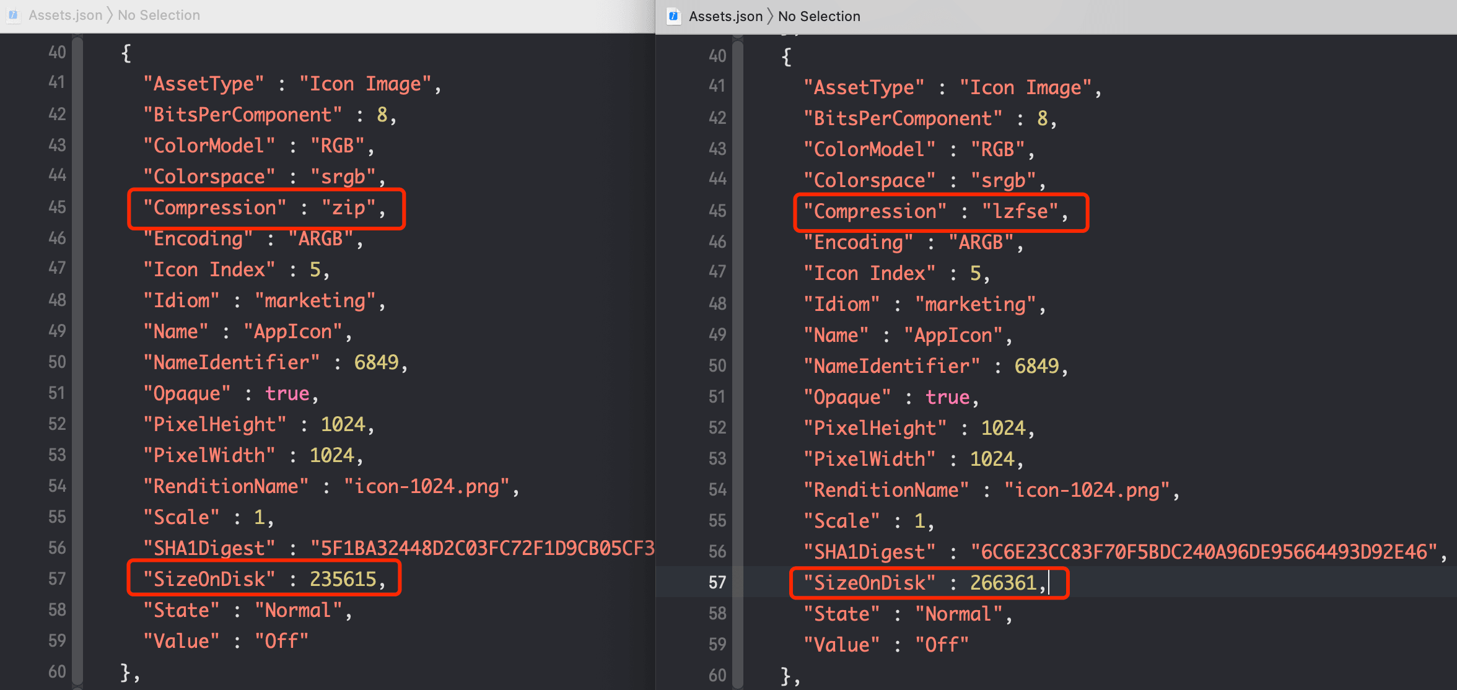
Task: Open 'No Selection' jump menu in right editor
Action: (819, 16)
